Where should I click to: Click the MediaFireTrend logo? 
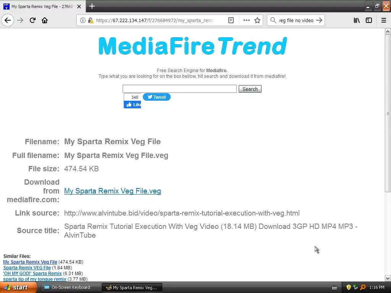pyautogui.click(x=193, y=46)
